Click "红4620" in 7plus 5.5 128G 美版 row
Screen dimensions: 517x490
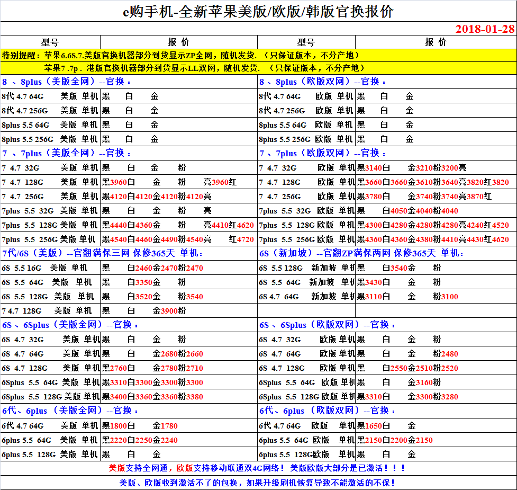pos(241,225)
